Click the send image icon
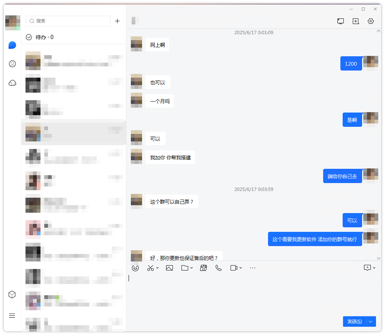The image size is (385, 335). [x=169, y=268]
